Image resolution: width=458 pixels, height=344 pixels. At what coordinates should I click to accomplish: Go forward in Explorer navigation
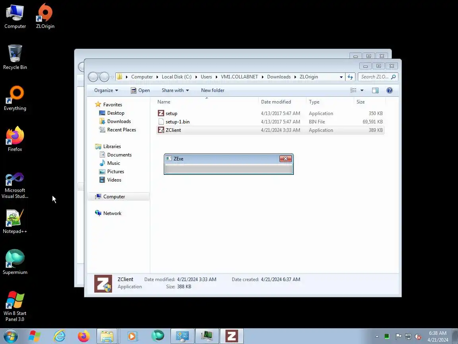point(104,77)
